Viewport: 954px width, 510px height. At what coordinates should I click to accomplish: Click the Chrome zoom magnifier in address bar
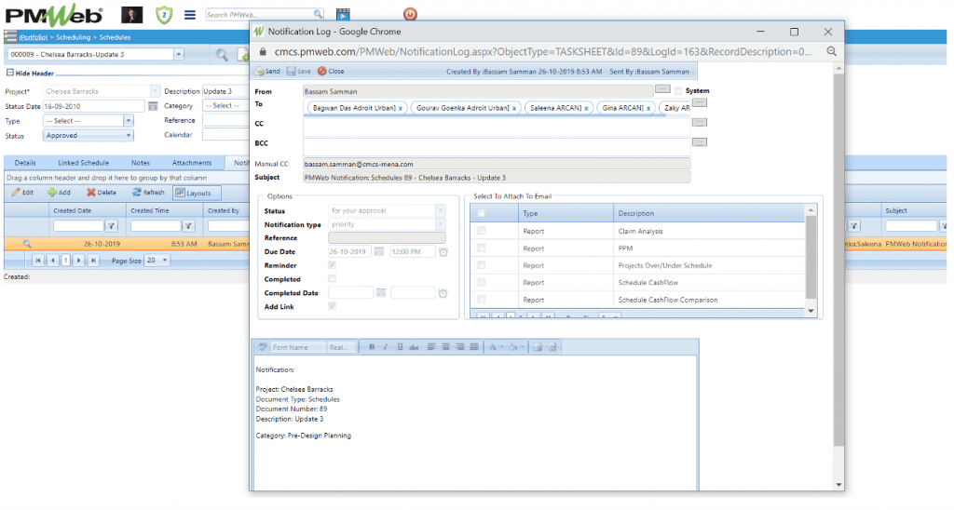click(831, 52)
